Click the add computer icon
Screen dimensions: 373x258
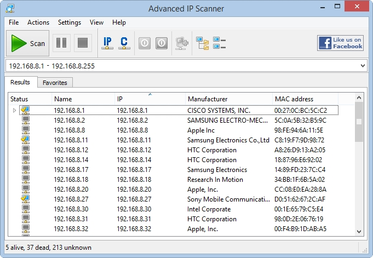tap(182, 43)
